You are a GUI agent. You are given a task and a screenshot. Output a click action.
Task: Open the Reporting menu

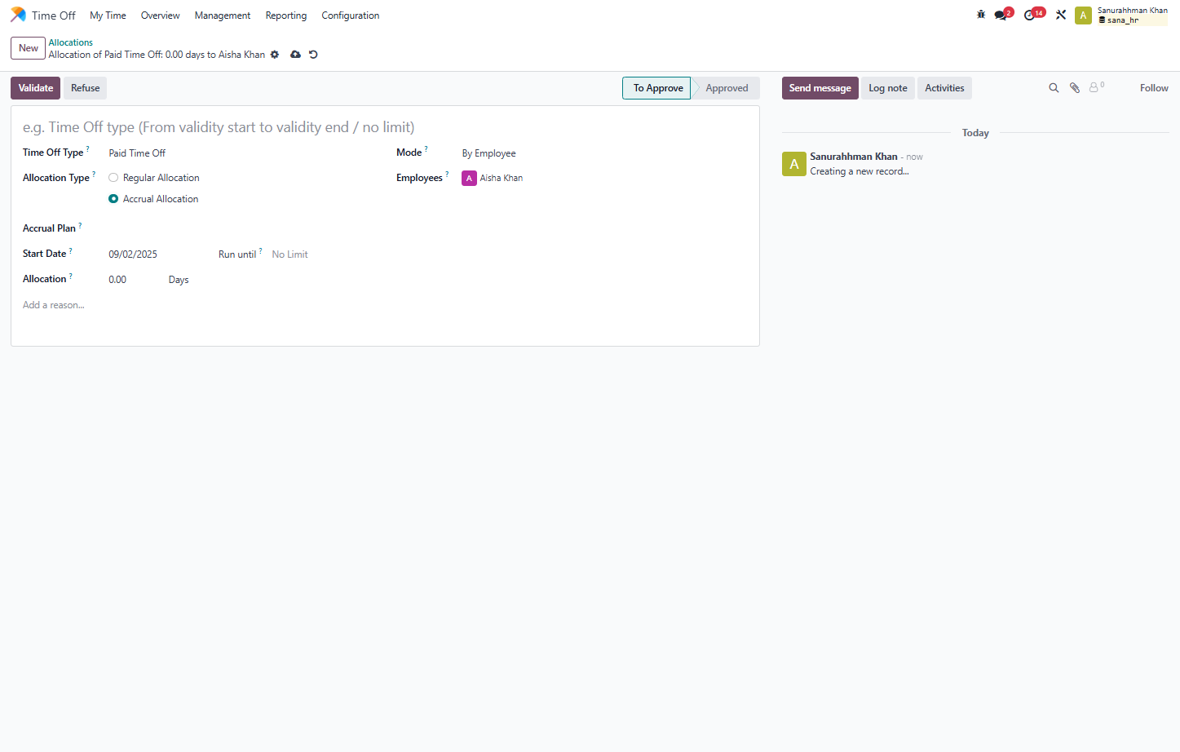tap(286, 15)
